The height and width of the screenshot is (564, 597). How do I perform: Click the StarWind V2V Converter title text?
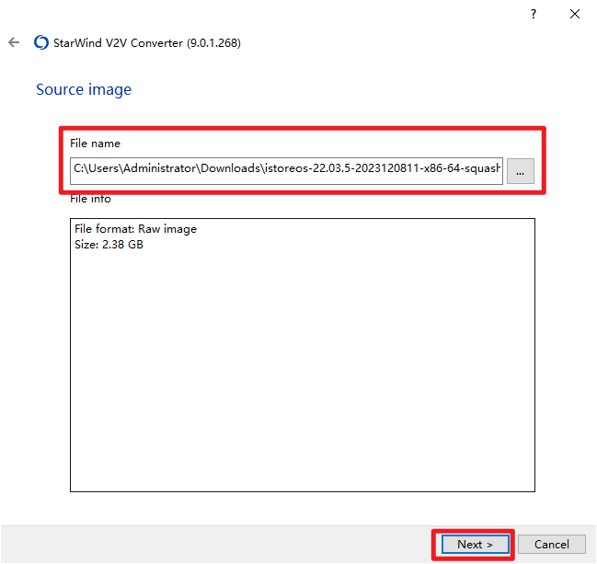pyautogui.click(x=147, y=43)
